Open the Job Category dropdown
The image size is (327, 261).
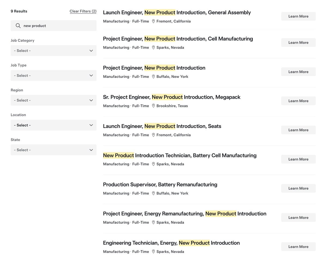pos(53,51)
